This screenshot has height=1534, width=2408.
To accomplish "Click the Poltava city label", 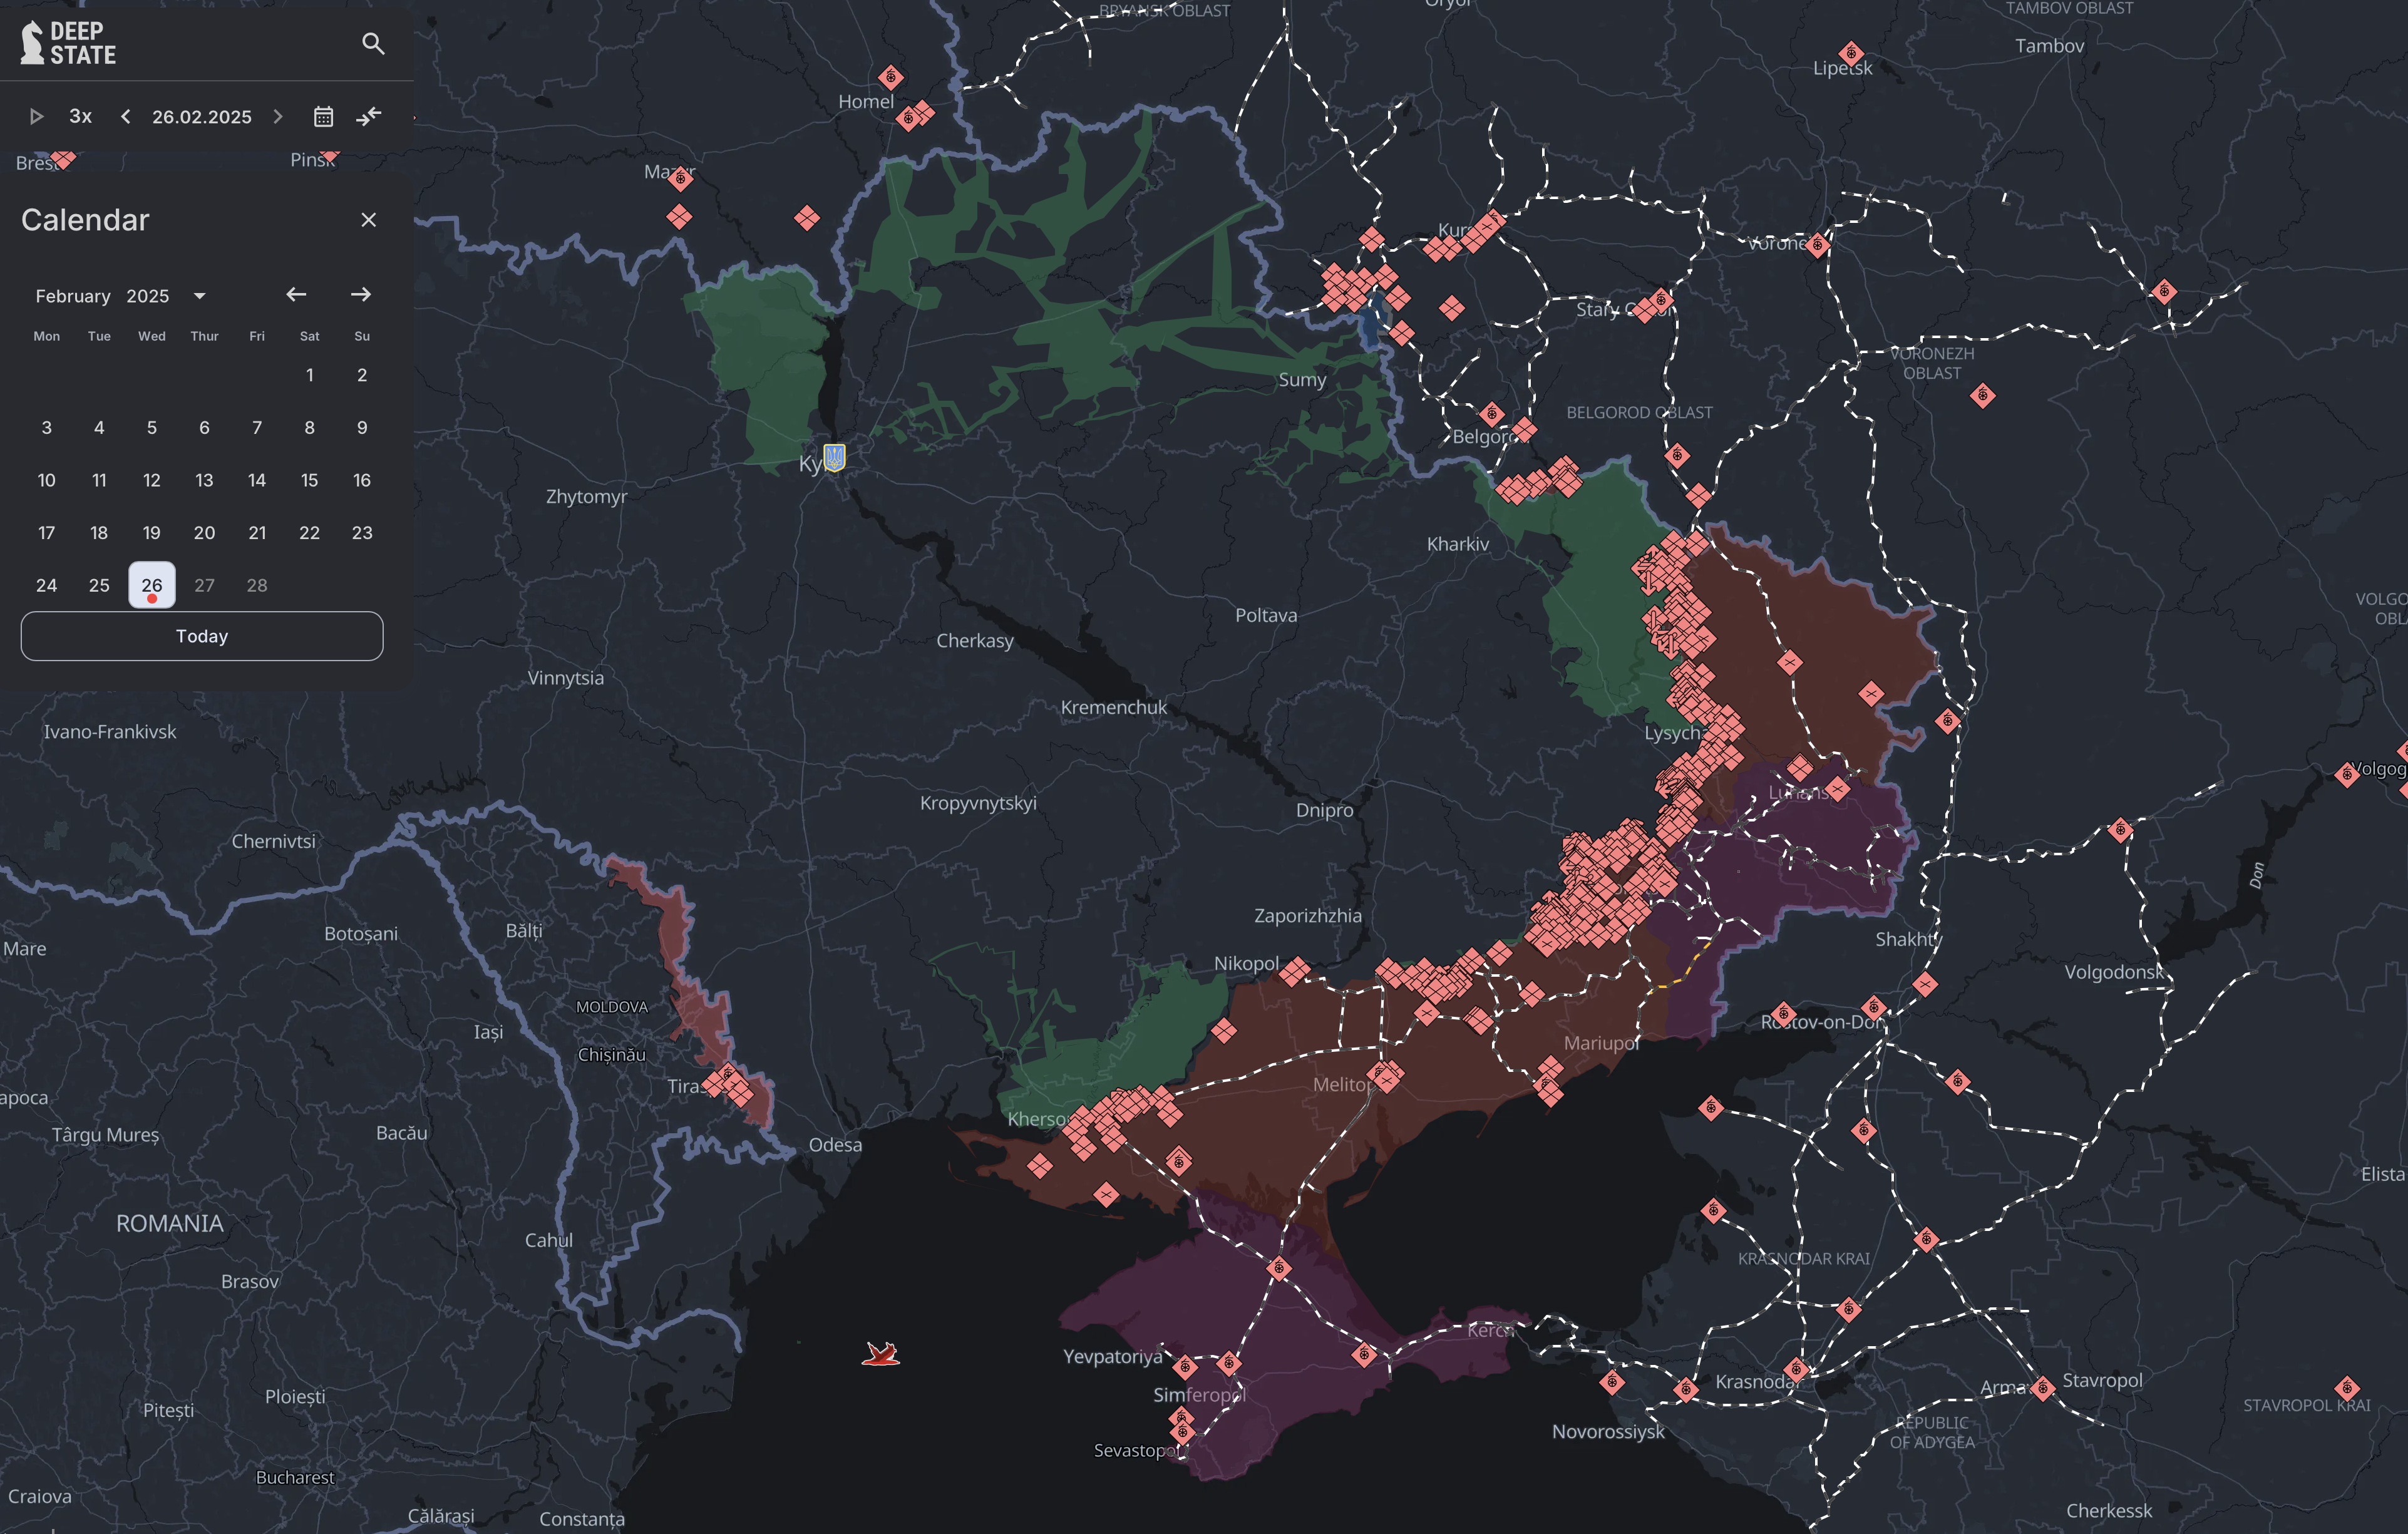I will tap(1266, 616).
